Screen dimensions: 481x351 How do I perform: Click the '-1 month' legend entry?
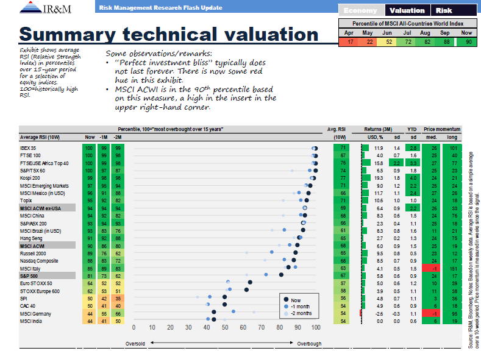(297, 307)
